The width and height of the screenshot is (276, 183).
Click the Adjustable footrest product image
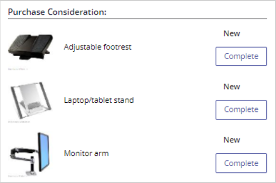[x=30, y=47]
